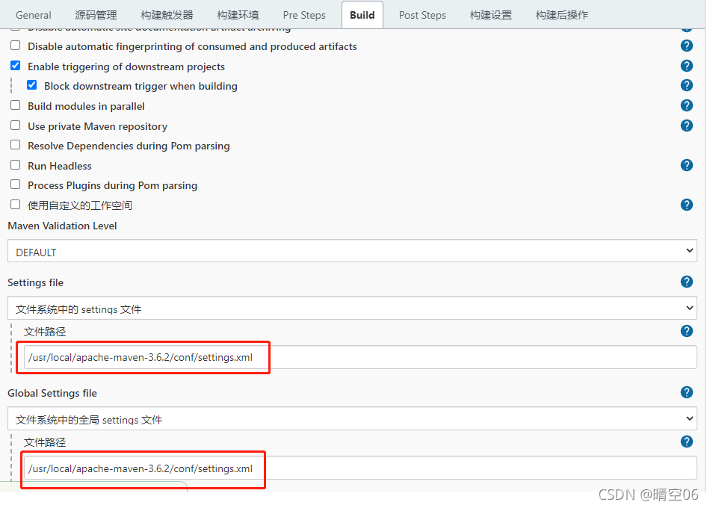Open the 构建触发器 tab

click(167, 15)
